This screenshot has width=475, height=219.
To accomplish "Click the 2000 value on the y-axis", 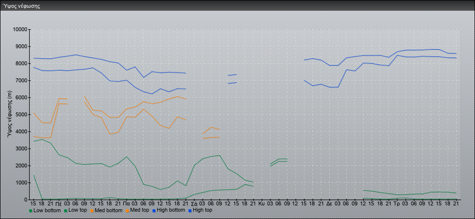I will click(x=21, y=165).
